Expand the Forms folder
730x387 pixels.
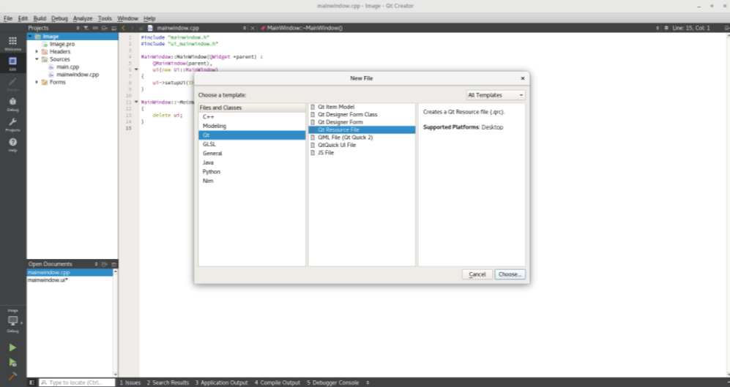coord(37,82)
